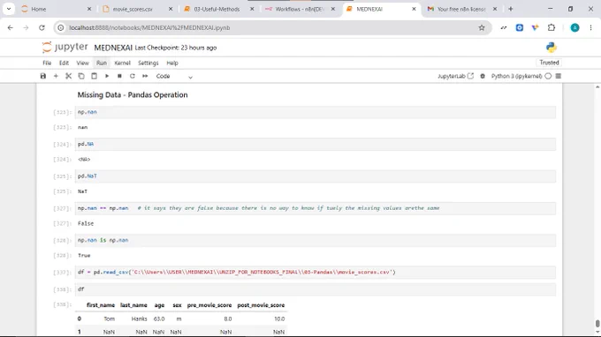Click the Missing Data - Pandas Operation heading
The height and width of the screenshot is (337, 601).
click(x=133, y=95)
